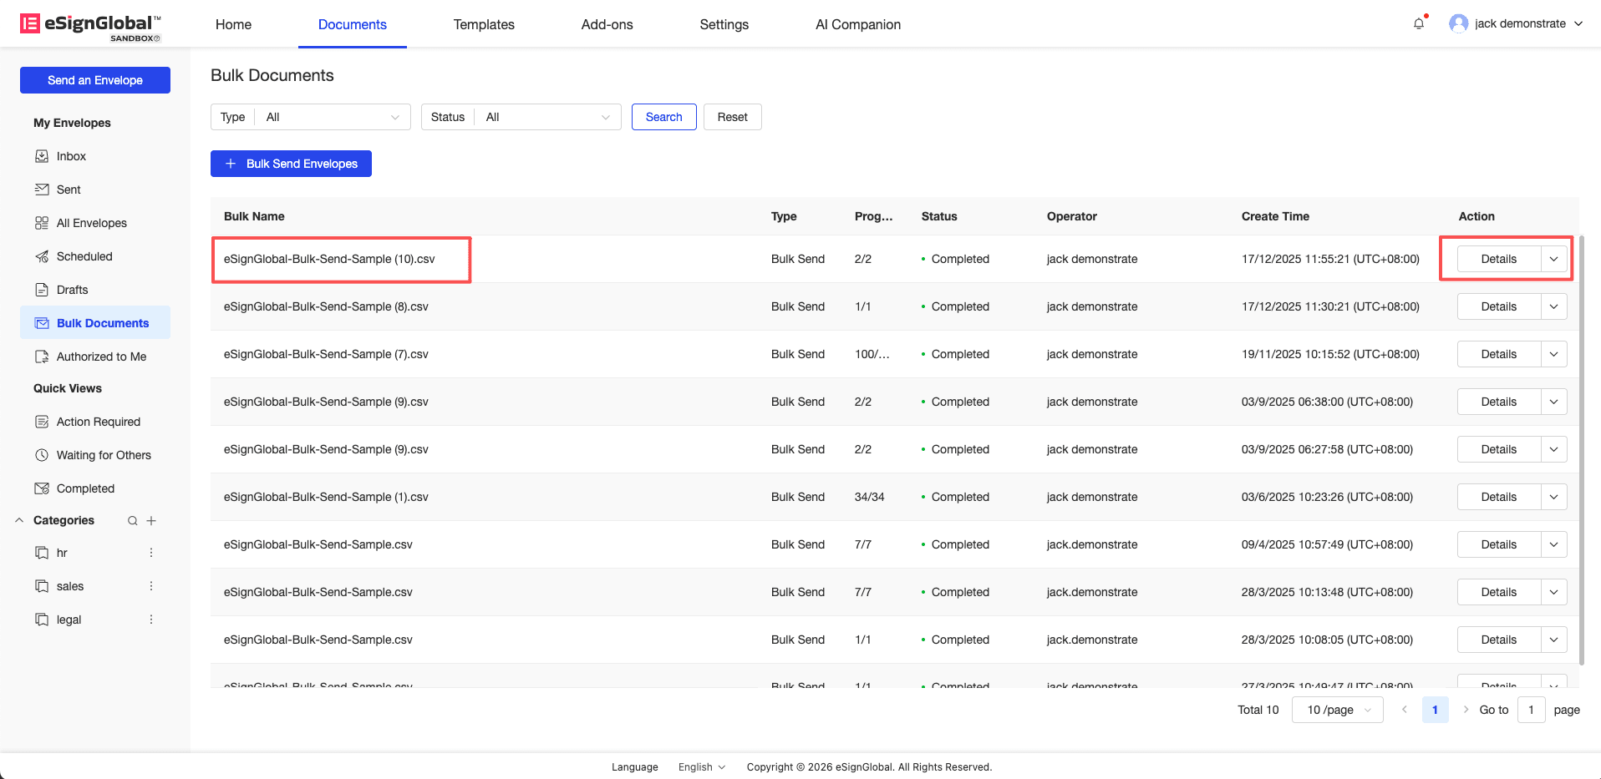Open more options for legal category
Viewport: 1601px width, 779px height.
tap(151, 620)
